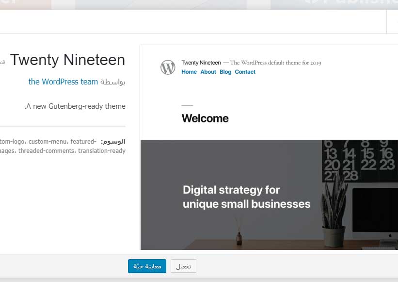This screenshot has width=398, height=282.
Task: Click the blue live preview button
Action: pyautogui.click(x=147, y=266)
